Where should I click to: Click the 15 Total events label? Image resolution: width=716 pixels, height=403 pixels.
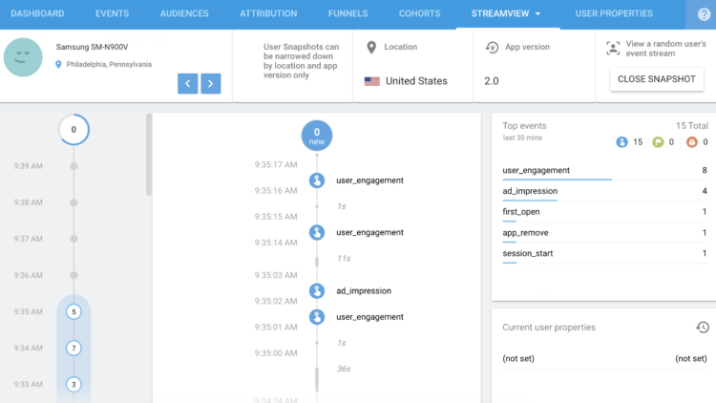point(692,126)
